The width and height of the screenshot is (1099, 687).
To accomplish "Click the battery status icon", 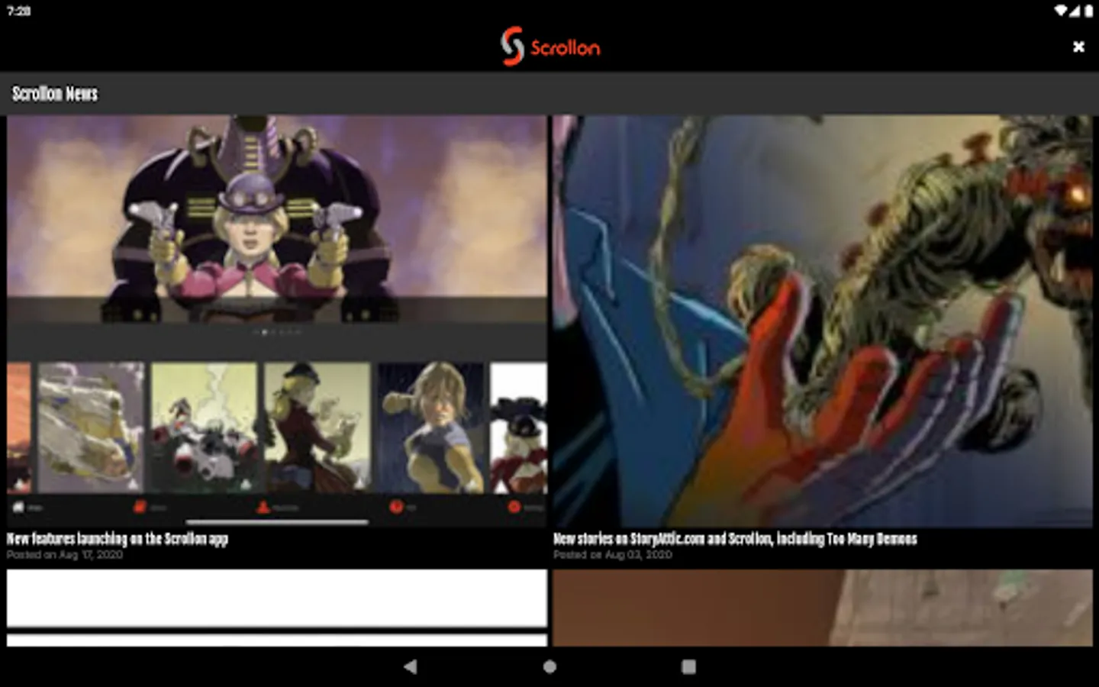I will (1088, 11).
